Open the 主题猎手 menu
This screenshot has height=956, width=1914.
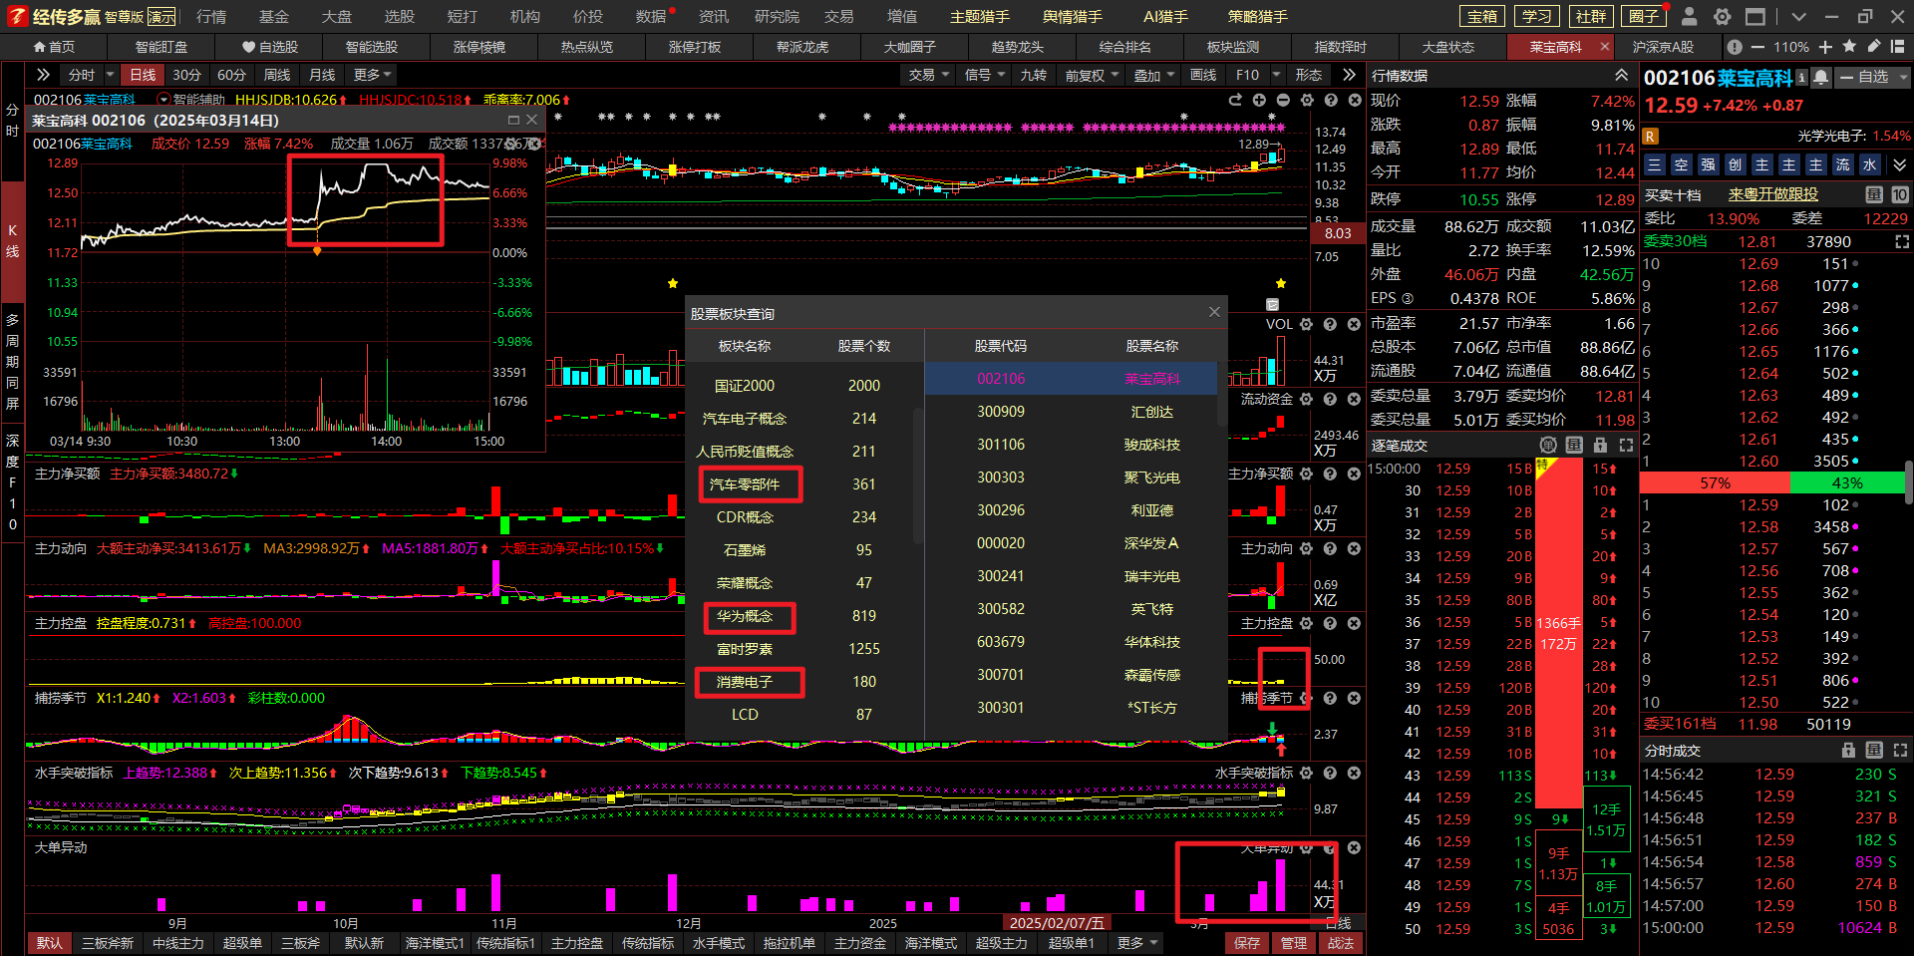pos(979,16)
